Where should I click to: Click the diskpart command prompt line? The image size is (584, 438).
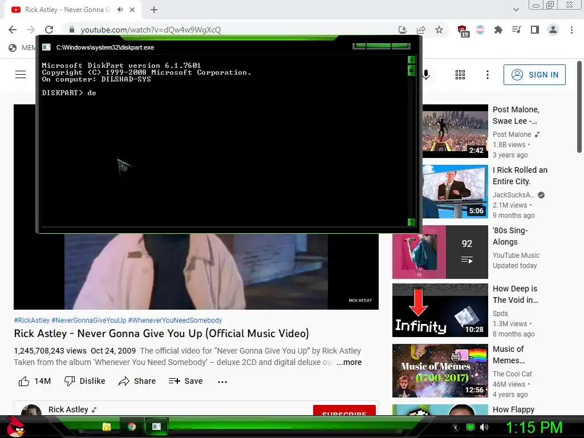(69, 93)
